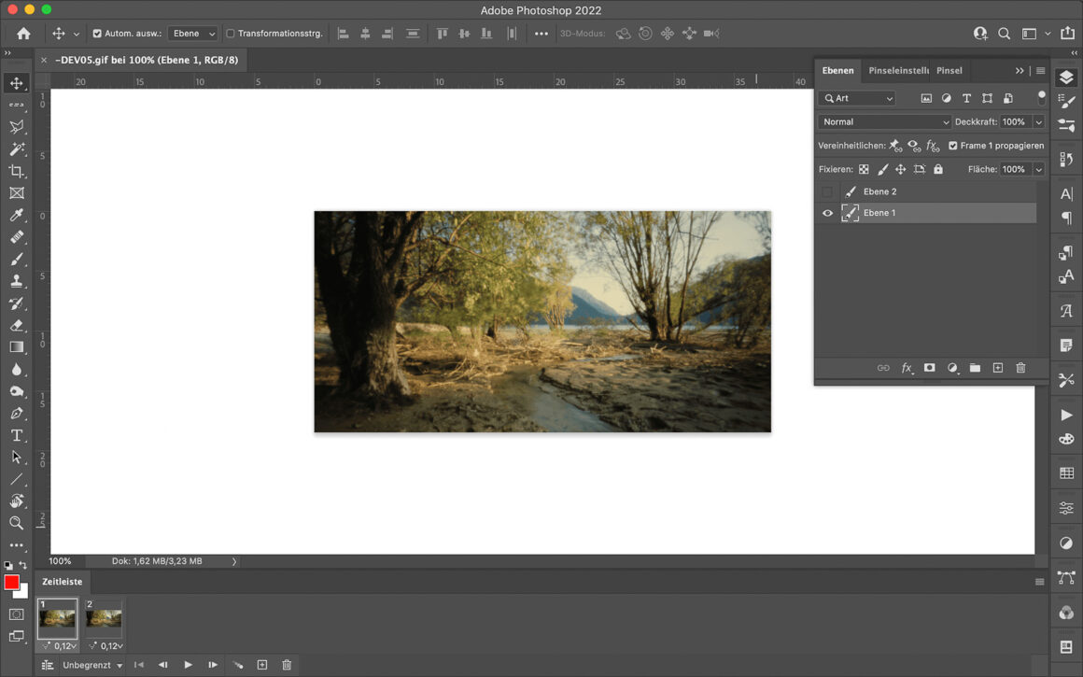1083x677 pixels.
Task: Add layer mask in Ebenen panel
Action: (929, 368)
